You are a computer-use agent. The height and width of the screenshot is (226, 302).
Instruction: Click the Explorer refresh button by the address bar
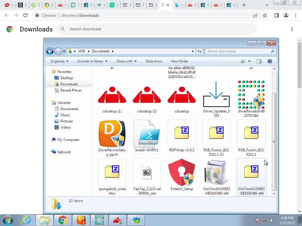[x=199, y=51]
